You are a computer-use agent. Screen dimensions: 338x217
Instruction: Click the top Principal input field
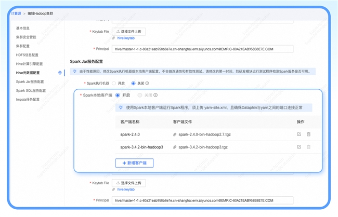pyautogui.click(x=203, y=49)
